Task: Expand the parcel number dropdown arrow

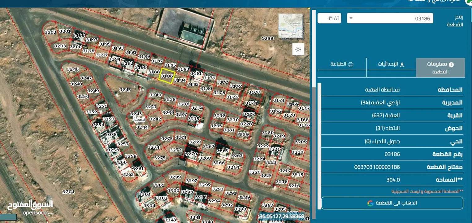Action: pos(351,18)
